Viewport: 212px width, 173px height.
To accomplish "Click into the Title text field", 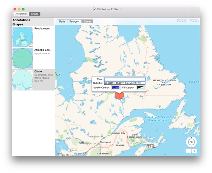I will tap(124, 79).
